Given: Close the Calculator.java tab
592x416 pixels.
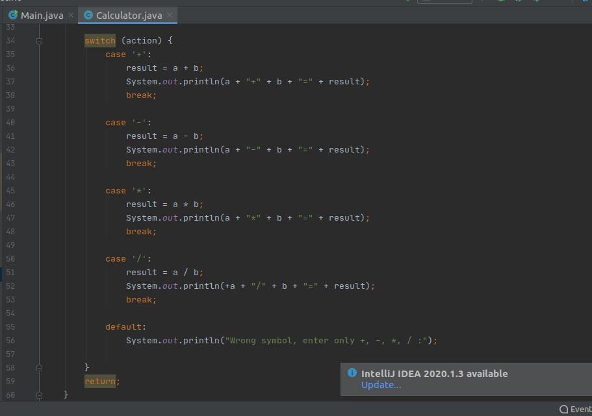Looking at the screenshot, I should (170, 15).
